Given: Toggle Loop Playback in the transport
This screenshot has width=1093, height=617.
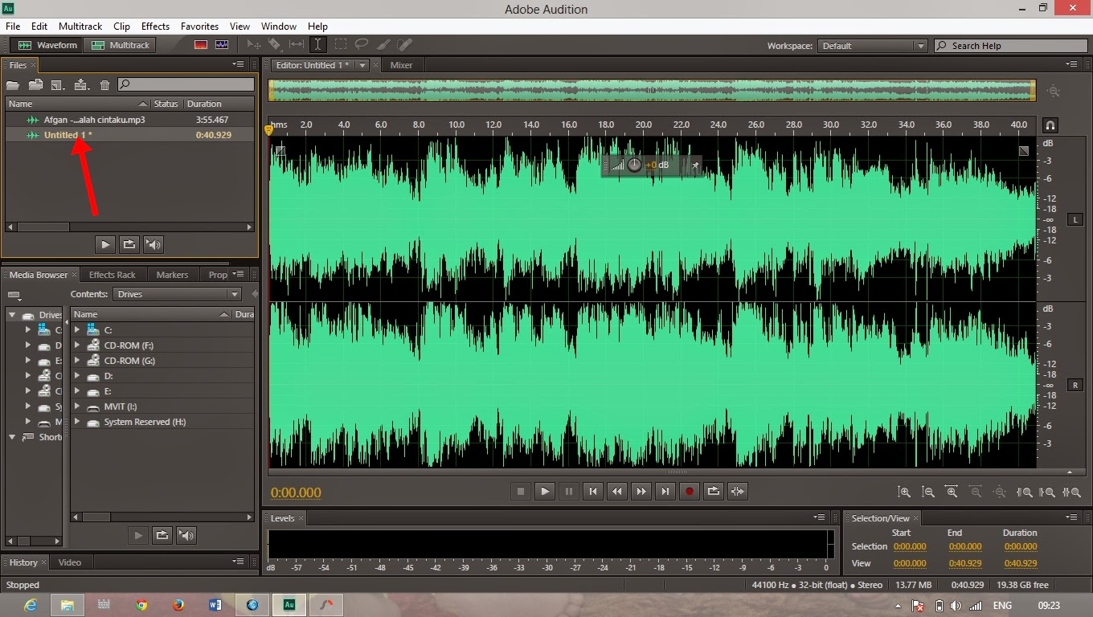Looking at the screenshot, I should point(713,492).
